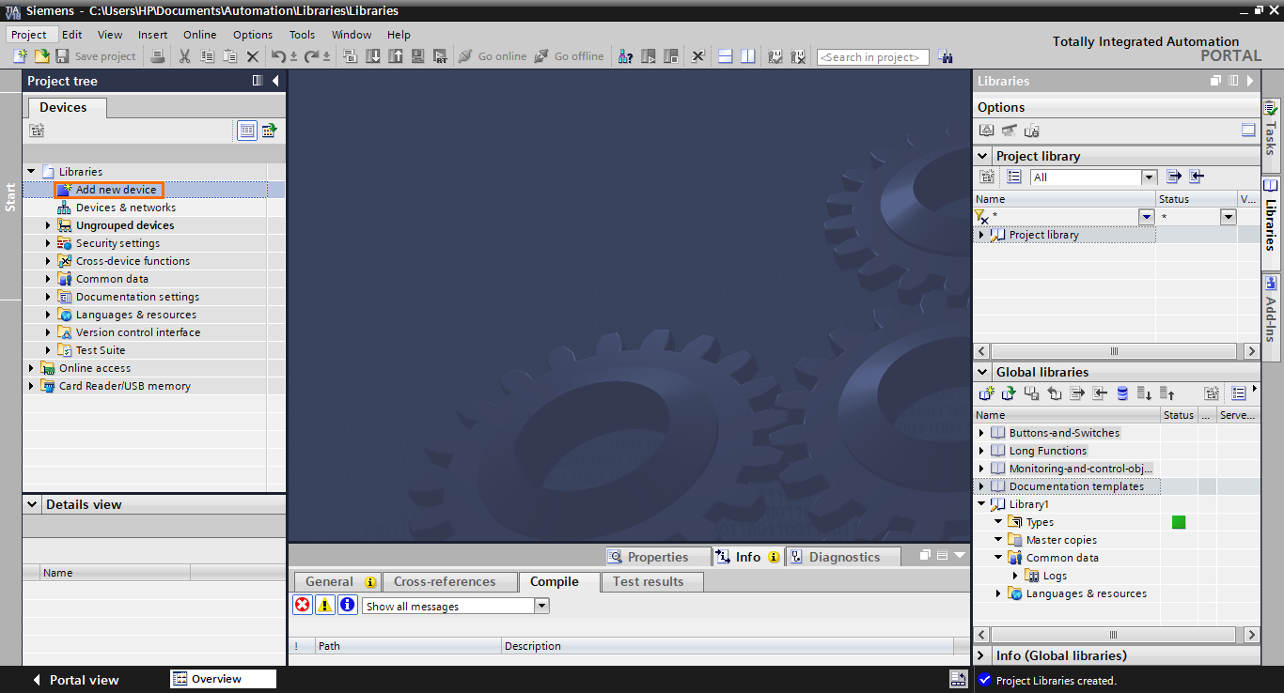Click the Download to device toolbar icon

point(373,56)
